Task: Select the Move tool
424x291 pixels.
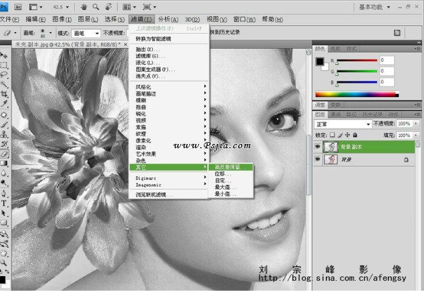Action: click(x=4, y=56)
